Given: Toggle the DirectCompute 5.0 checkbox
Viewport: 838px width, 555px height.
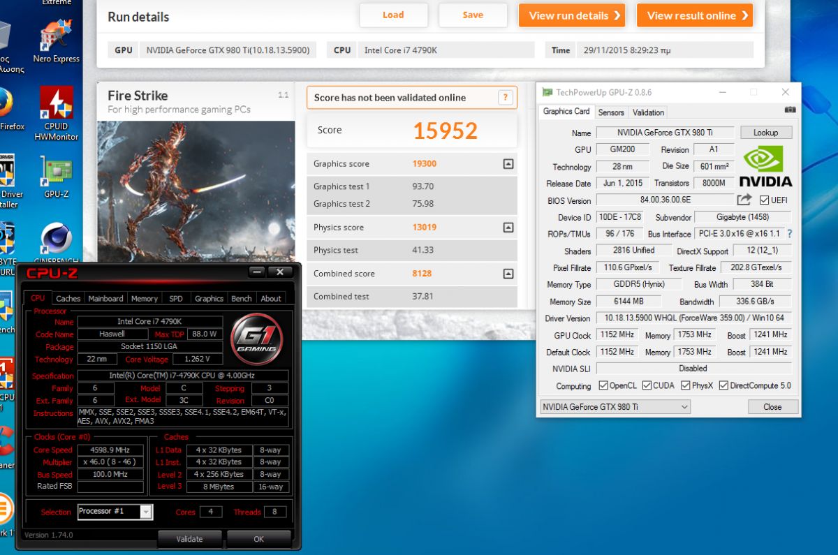Looking at the screenshot, I should pos(723,385).
